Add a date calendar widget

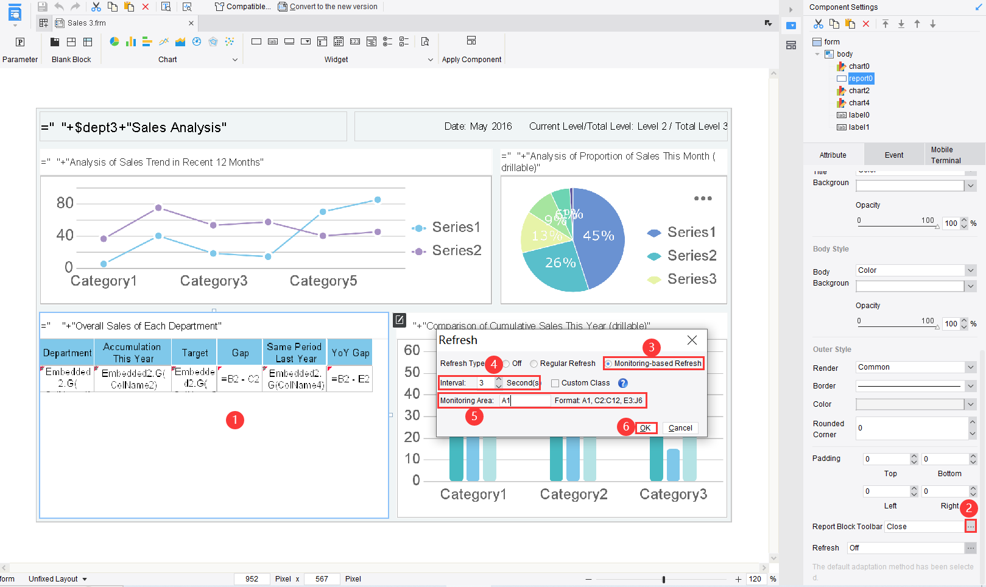[x=339, y=41]
